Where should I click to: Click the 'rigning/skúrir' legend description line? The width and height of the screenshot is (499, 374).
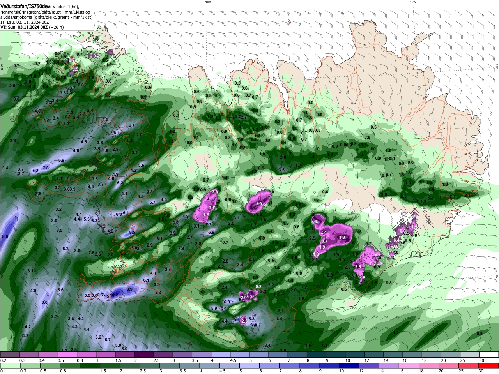pos(46,12)
